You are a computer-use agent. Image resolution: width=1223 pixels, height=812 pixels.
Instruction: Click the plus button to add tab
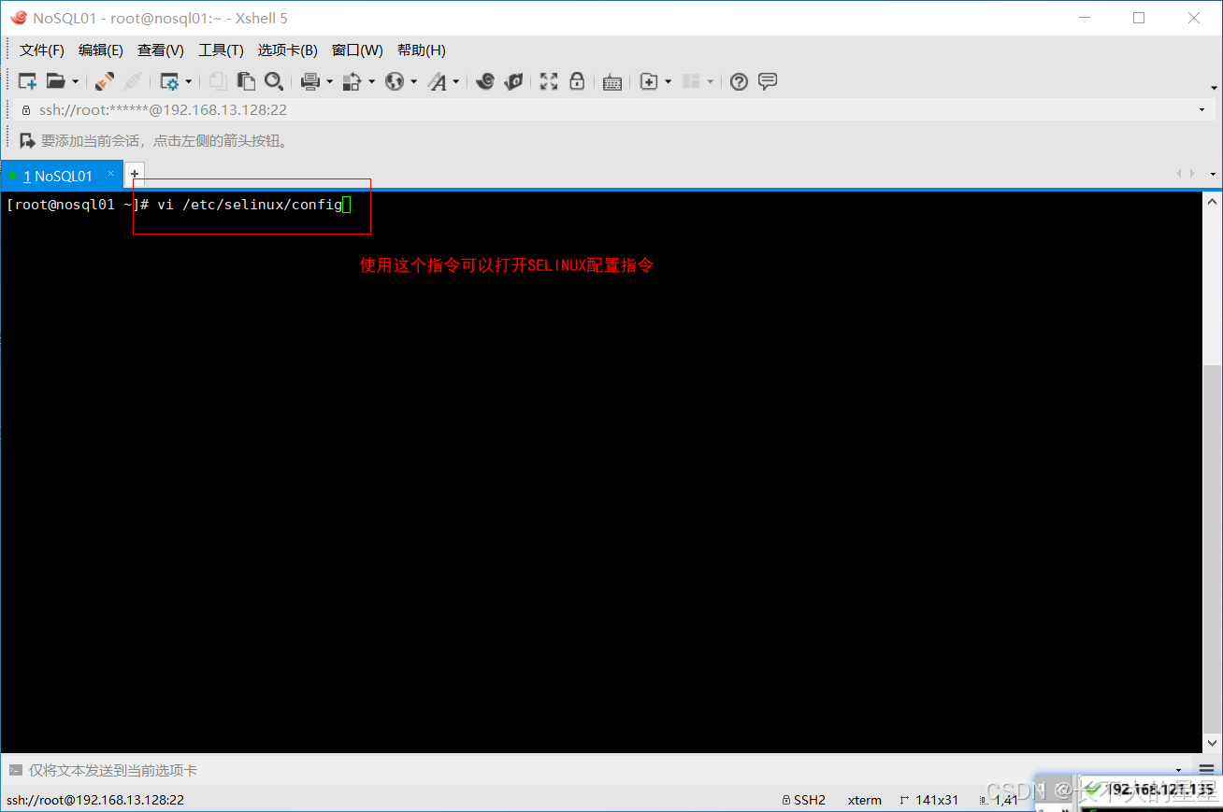[x=135, y=175]
